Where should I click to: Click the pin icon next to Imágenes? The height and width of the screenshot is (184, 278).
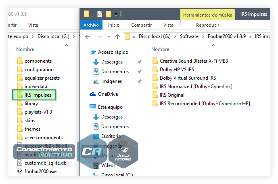[x=140, y=81]
